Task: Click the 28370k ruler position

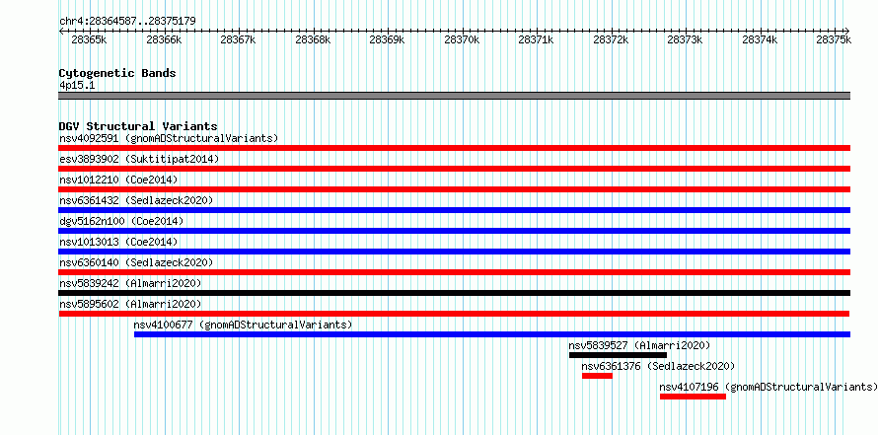Action: click(462, 39)
